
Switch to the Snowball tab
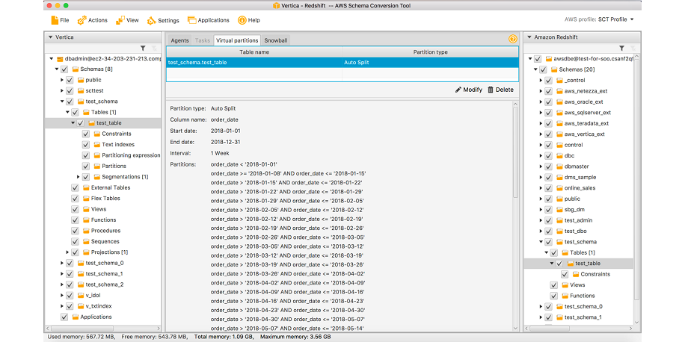276,40
